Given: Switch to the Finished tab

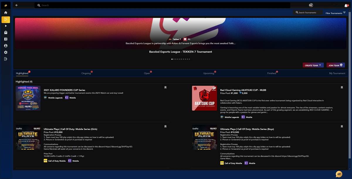Looking at the screenshot, I should [272, 73].
